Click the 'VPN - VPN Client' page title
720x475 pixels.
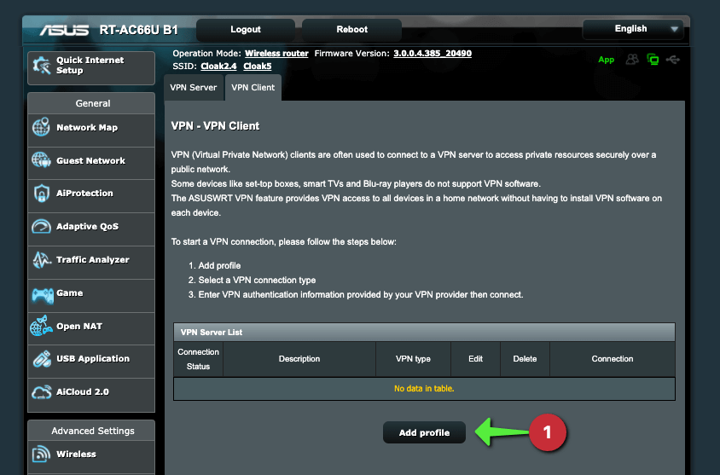pyautogui.click(x=215, y=126)
